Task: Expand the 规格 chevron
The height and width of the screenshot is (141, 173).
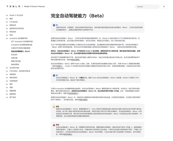Action: 7,88
